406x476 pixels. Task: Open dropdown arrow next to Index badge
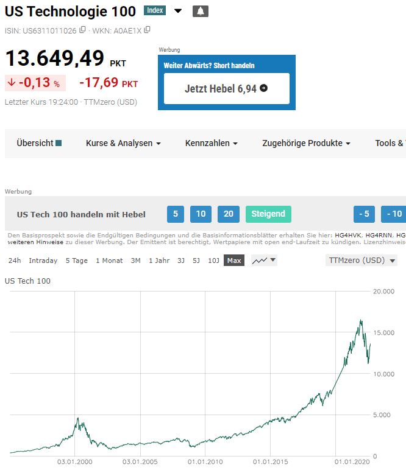point(178,11)
